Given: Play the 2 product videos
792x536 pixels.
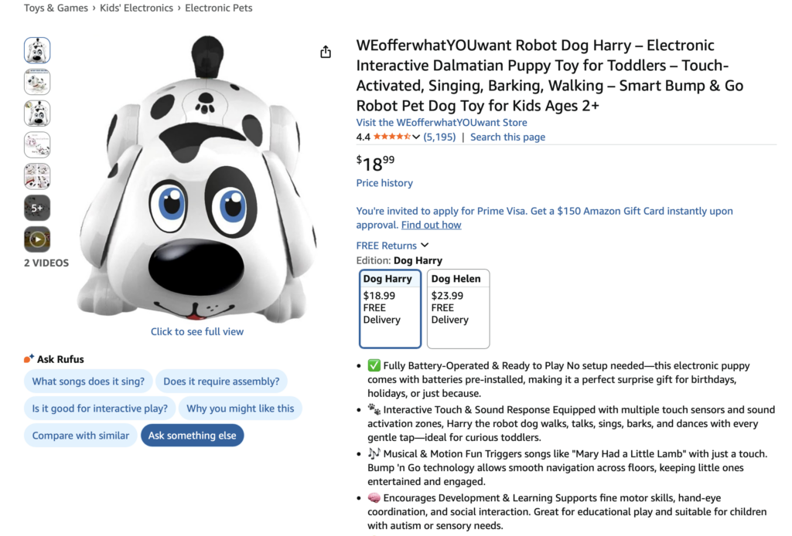Looking at the screenshot, I should coord(36,239).
